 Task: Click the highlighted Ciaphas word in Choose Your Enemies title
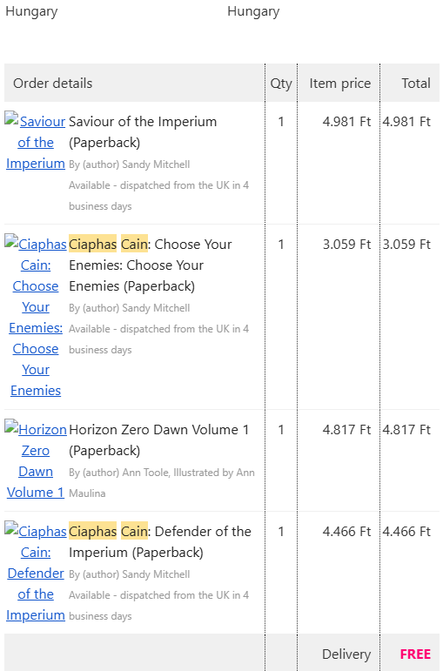click(x=92, y=244)
